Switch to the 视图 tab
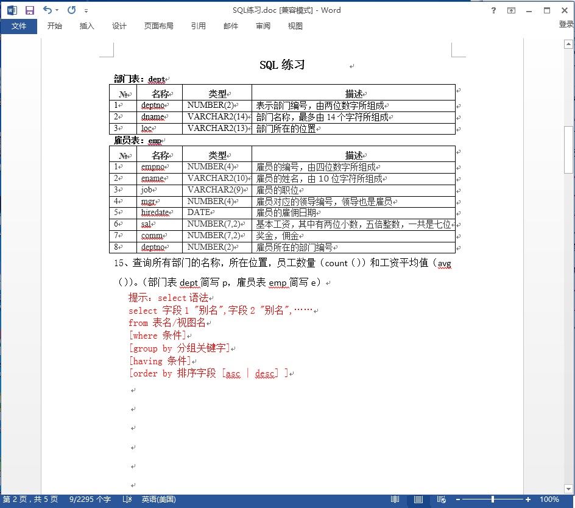Viewport: 575px width, 508px height. pos(295,26)
